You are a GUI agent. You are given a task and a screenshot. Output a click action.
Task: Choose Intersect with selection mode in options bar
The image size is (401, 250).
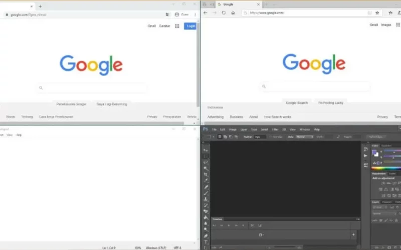236,137
